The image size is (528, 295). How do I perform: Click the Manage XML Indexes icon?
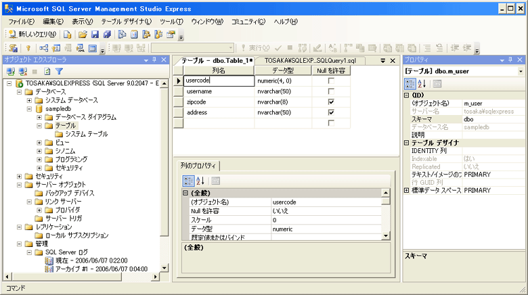(80, 48)
